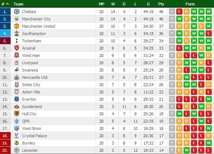Click the Liverpool club crest icon
The width and height of the screenshot is (214, 154).
coord(16,63)
